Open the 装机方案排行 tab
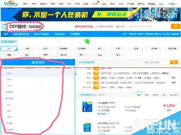Viewport: 181px width, 135px height. (x=42, y=34)
